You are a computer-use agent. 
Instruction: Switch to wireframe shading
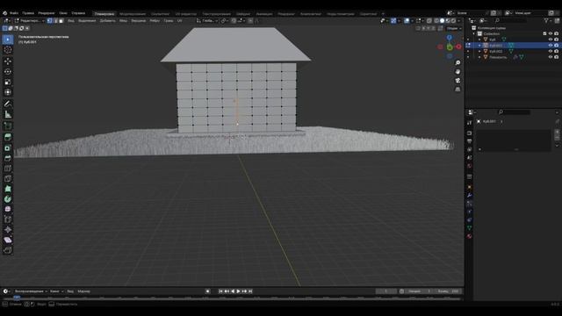click(436, 21)
